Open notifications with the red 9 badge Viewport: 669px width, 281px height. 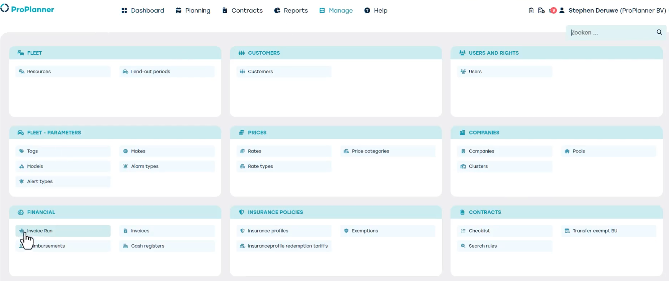[x=553, y=10]
